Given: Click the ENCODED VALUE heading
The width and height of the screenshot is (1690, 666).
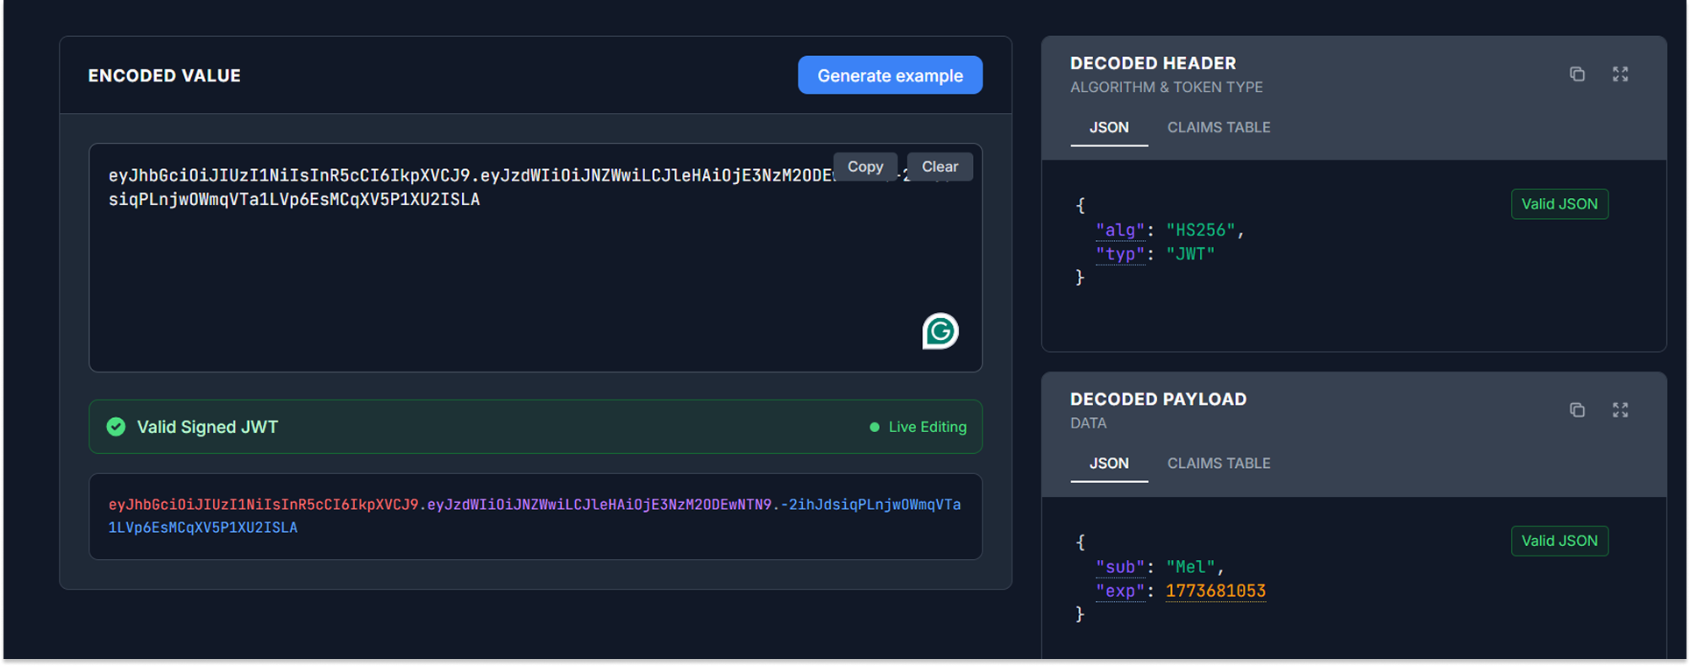Looking at the screenshot, I should click(x=164, y=76).
